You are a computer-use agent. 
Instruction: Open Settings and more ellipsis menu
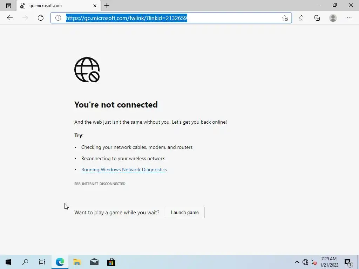point(349,18)
